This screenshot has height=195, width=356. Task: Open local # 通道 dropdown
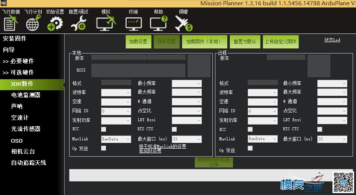click(186, 102)
